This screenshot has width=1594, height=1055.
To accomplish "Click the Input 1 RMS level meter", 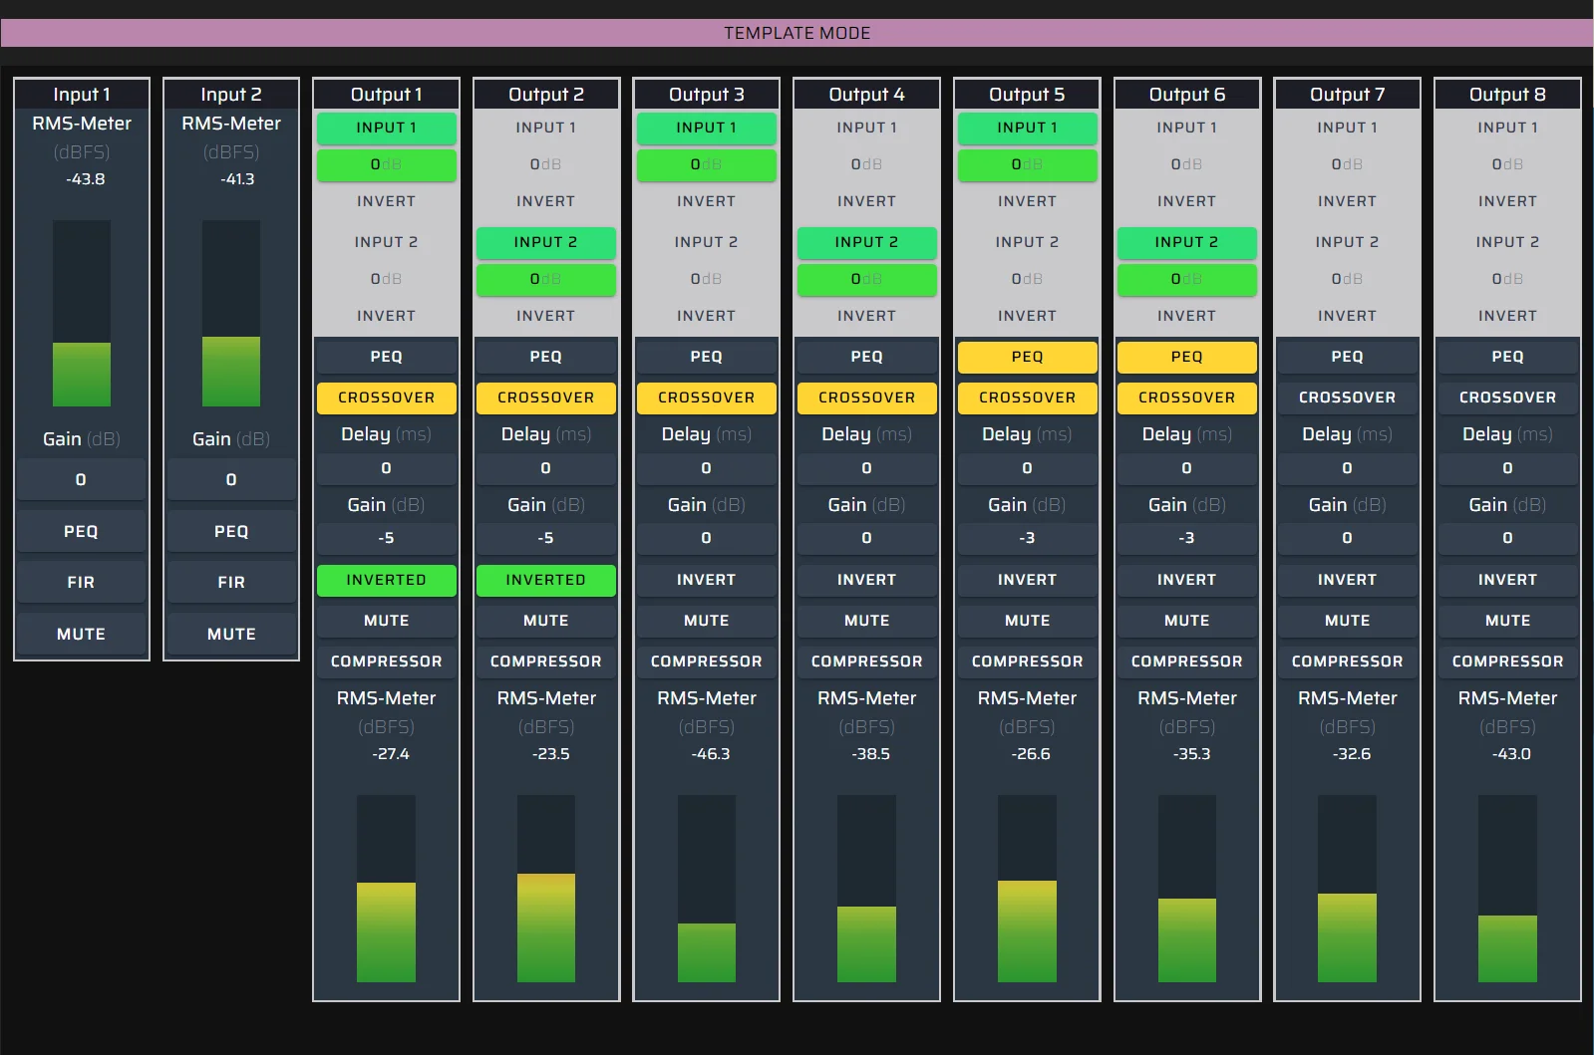I will tap(82, 314).
